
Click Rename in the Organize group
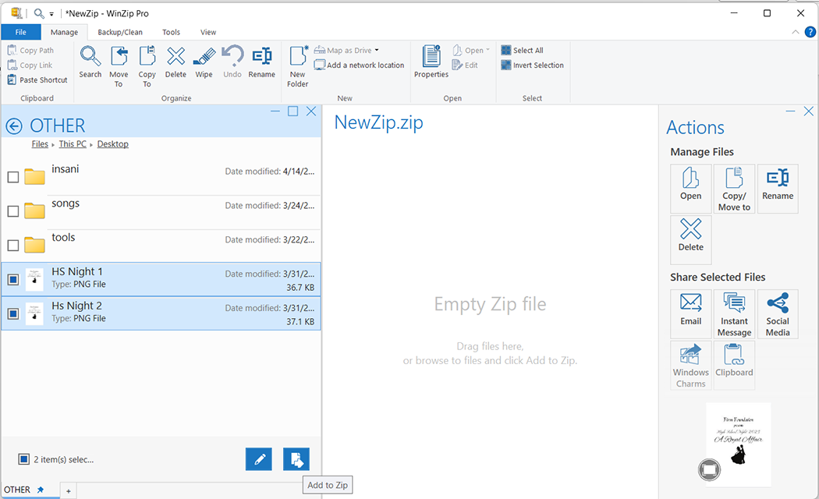[261, 62]
